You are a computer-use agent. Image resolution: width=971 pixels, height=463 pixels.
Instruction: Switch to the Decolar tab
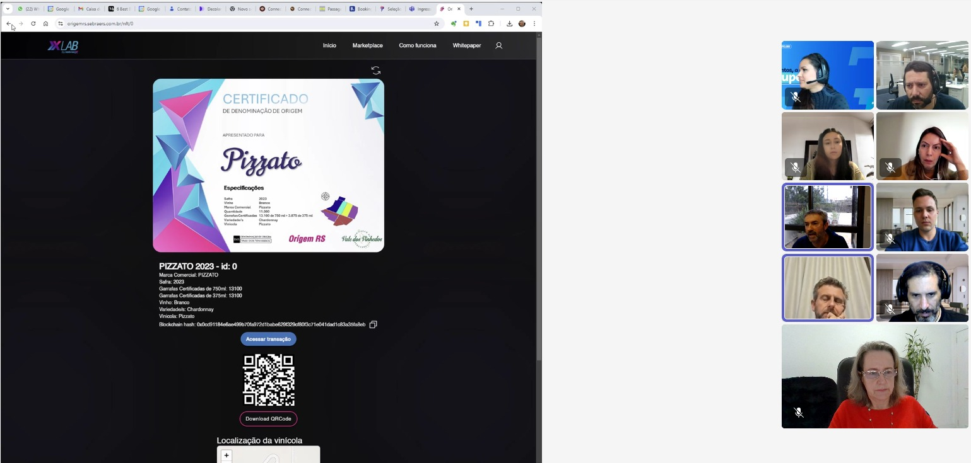click(210, 9)
